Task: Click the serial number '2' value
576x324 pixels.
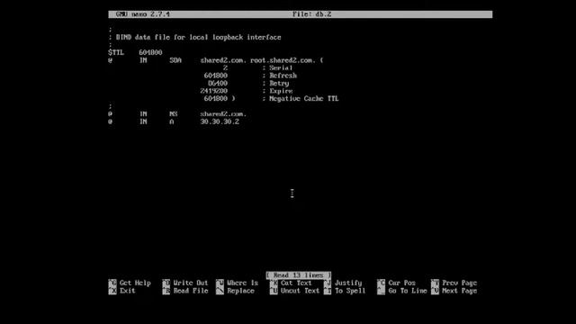Action: click(x=225, y=68)
